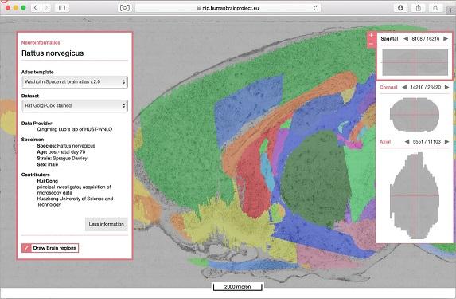Open the Dataset dropdown
Image resolution: width=456 pixels, height=299 pixels.
[x=75, y=106]
